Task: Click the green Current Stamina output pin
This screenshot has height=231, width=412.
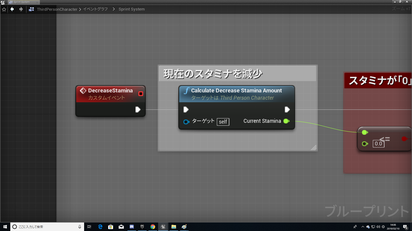Action: tap(286, 121)
